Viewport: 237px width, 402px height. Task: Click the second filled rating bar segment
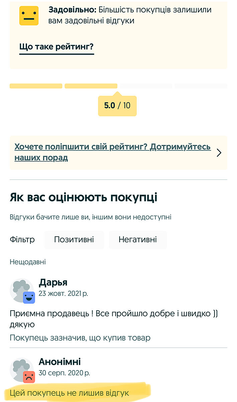(91, 86)
